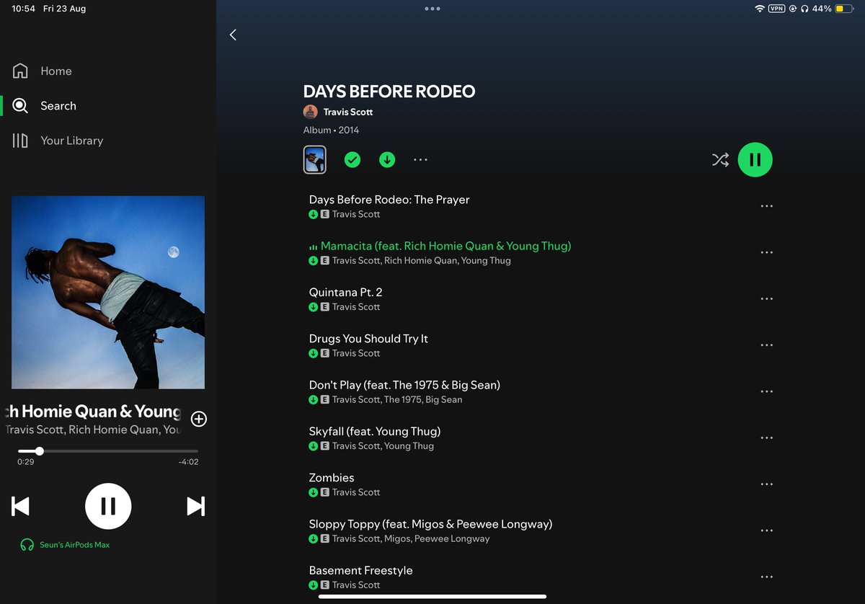
Task: Tap the small album cover preview thumbnail
Action: 315,159
